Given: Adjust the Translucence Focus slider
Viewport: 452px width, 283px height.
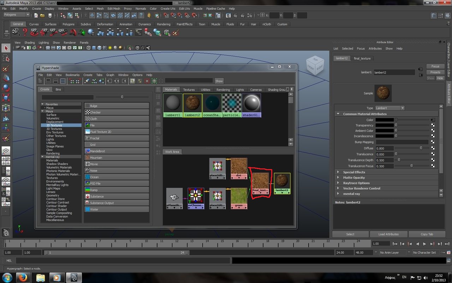Looking at the screenshot, I should [x=412, y=166].
